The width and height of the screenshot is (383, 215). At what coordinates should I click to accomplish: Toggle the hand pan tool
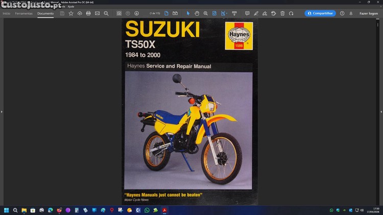coord(197,13)
